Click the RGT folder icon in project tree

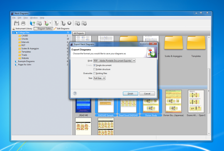tap(19, 46)
